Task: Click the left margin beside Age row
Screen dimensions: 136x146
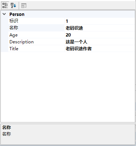Action: point(5,35)
